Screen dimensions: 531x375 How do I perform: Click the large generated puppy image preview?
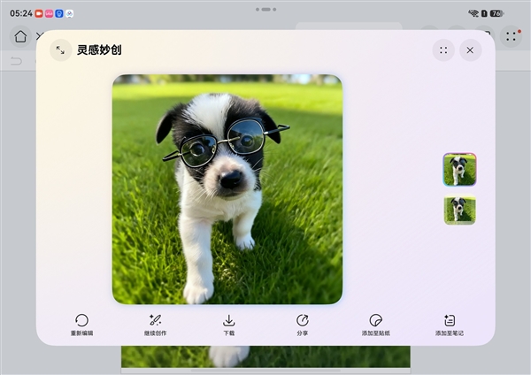[227, 189]
